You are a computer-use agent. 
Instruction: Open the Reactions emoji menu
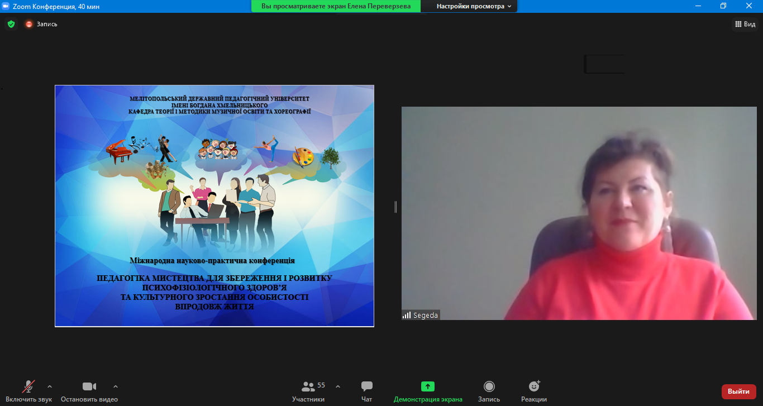[x=534, y=386]
